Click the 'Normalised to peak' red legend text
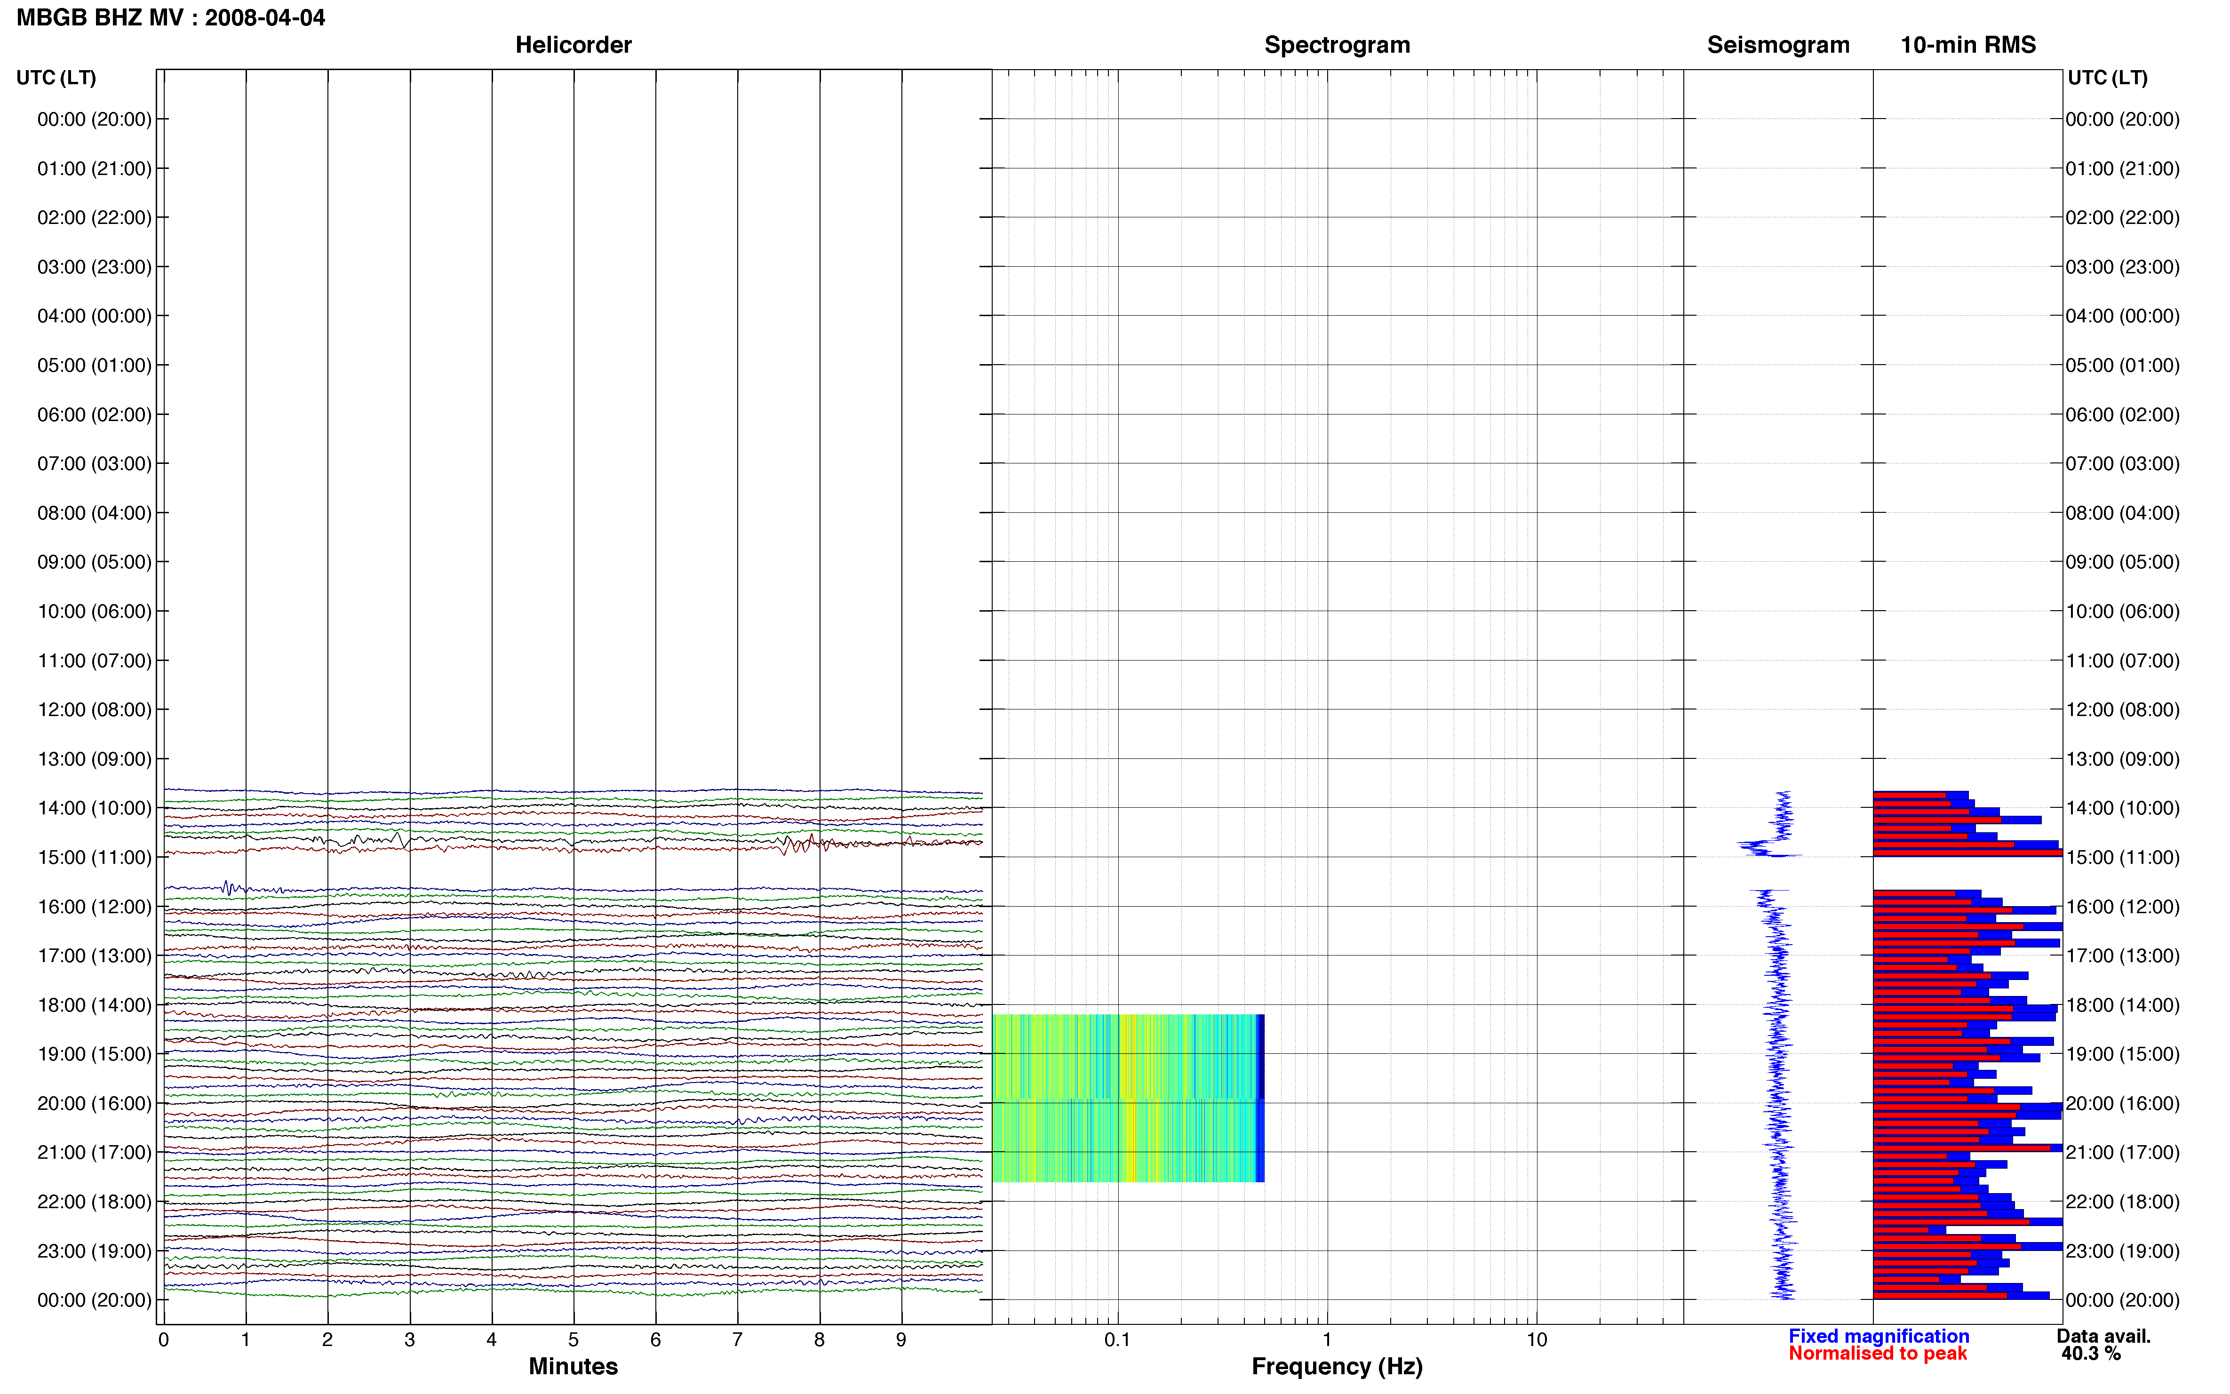Screen dimensions: 2230x1394 click(x=1878, y=1354)
